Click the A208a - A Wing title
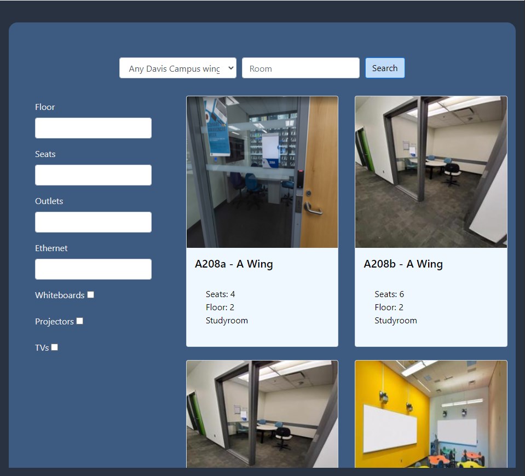Viewport: 525px width, 476px height. [x=234, y=264]
